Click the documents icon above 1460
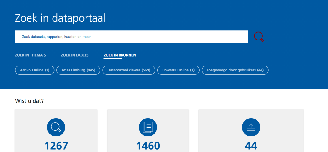This screenshot has width=328, height=152. pyautogui.click(x=148, y=127)
